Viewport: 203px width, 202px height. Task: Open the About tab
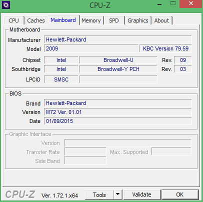[161, 20]
